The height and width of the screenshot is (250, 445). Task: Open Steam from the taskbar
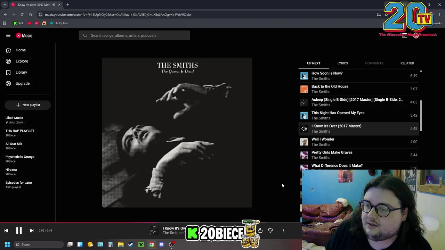131,244
